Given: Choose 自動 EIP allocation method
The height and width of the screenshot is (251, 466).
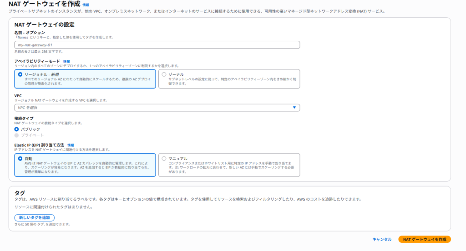Looking at the screenshot, I should [20, 158].
